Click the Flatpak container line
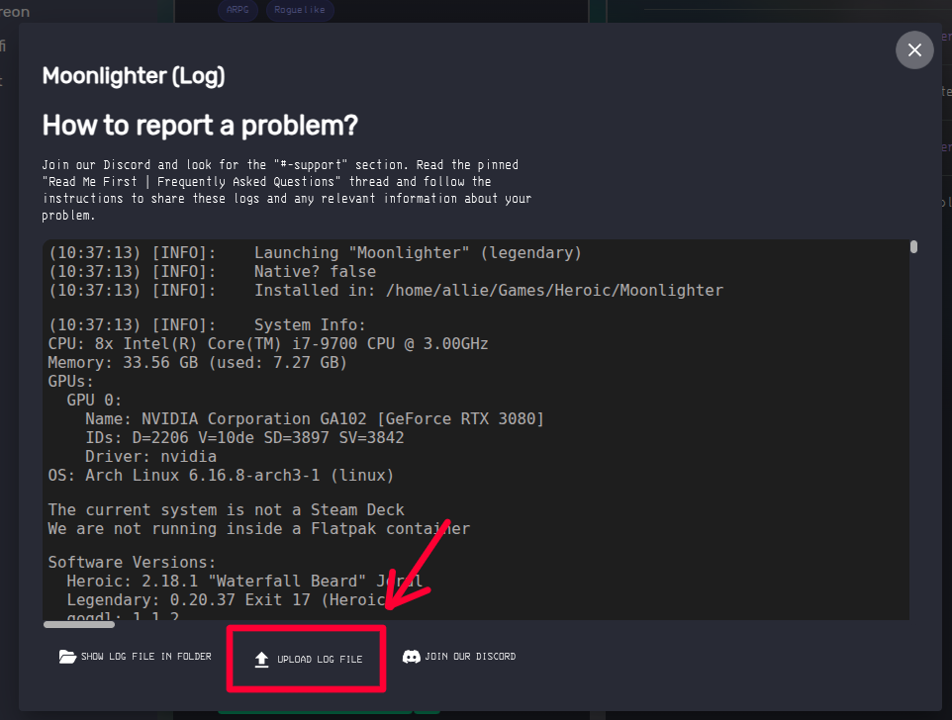The height and width of the screenshot is (720, 952). [258, 529]
